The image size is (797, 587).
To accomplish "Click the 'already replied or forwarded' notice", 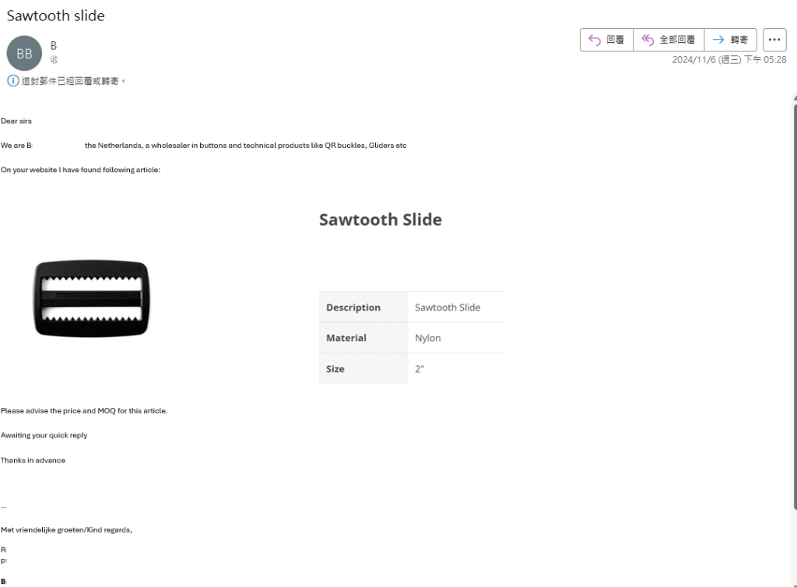I will (x=69, y=81).
